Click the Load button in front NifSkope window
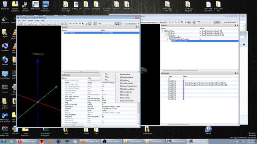The height and width of the screenshot is (144, 257). point(20,24)
